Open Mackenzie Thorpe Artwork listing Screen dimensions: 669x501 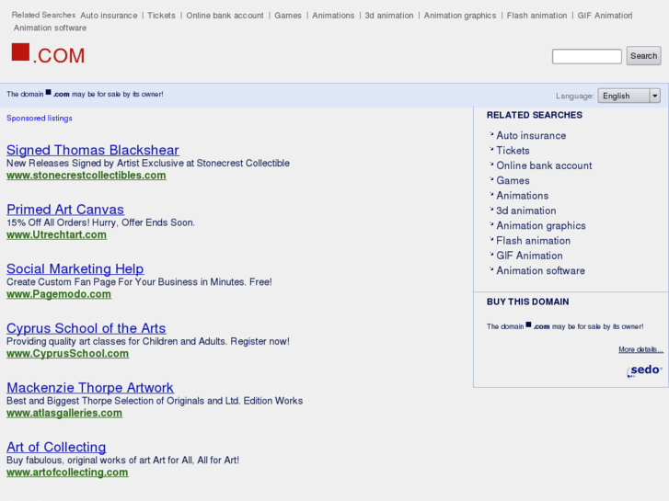click(90, 388)
